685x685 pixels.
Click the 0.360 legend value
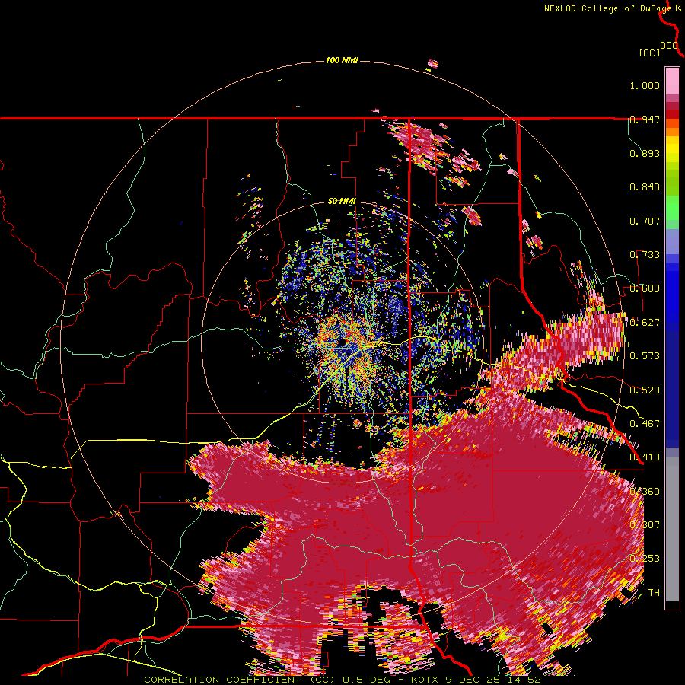tap(645, 491)
